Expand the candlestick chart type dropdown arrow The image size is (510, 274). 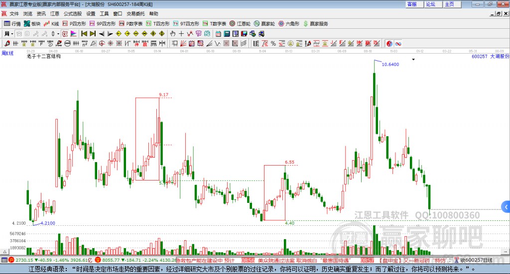click(58, 34)
